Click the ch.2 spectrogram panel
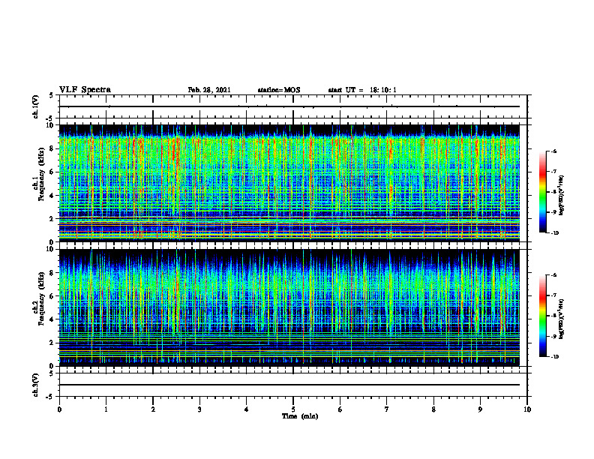The width and height of the screenshot is (594, 459). (289, 307)
